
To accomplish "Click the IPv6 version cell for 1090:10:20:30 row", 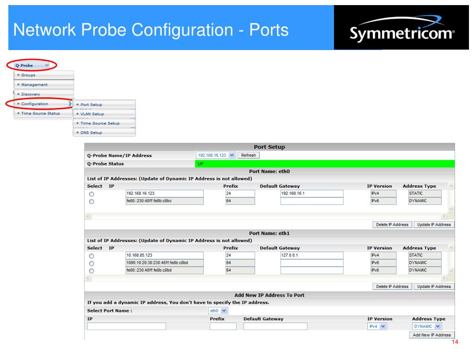I will tap(383, 263).
